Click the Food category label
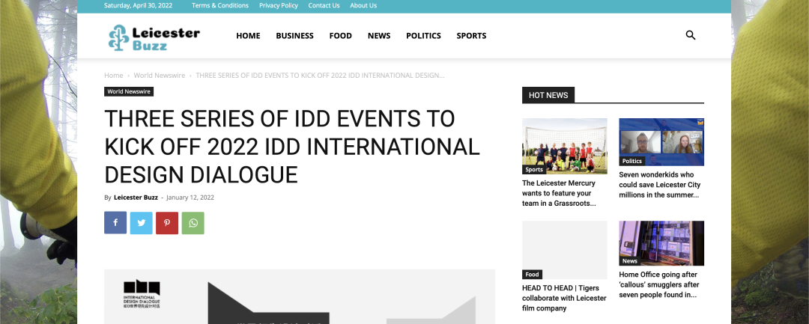Image resolution: width=809 pixels, height=324 pixels. (532, 275)
